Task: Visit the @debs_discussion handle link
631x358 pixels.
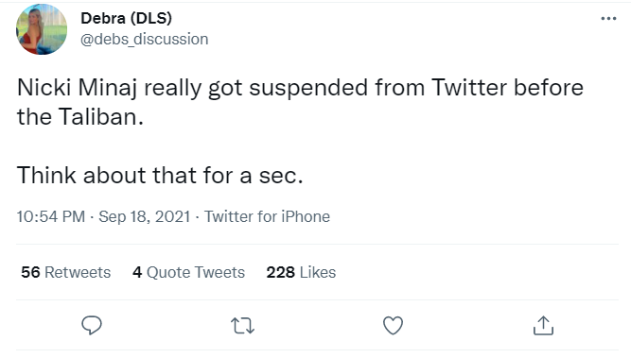Action: coord(145,40)
